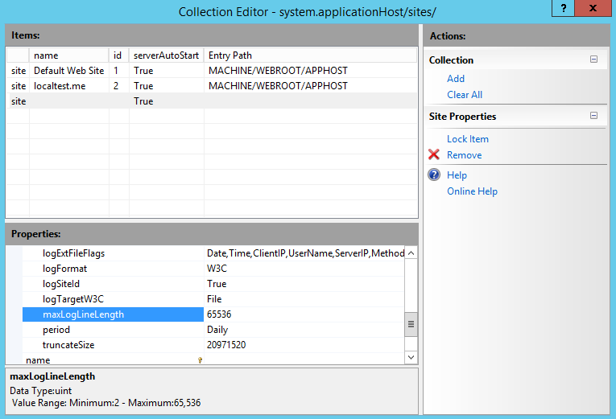Open the Help link
Image resolution: width=616 pixels, height=419 pixels.
457,175
